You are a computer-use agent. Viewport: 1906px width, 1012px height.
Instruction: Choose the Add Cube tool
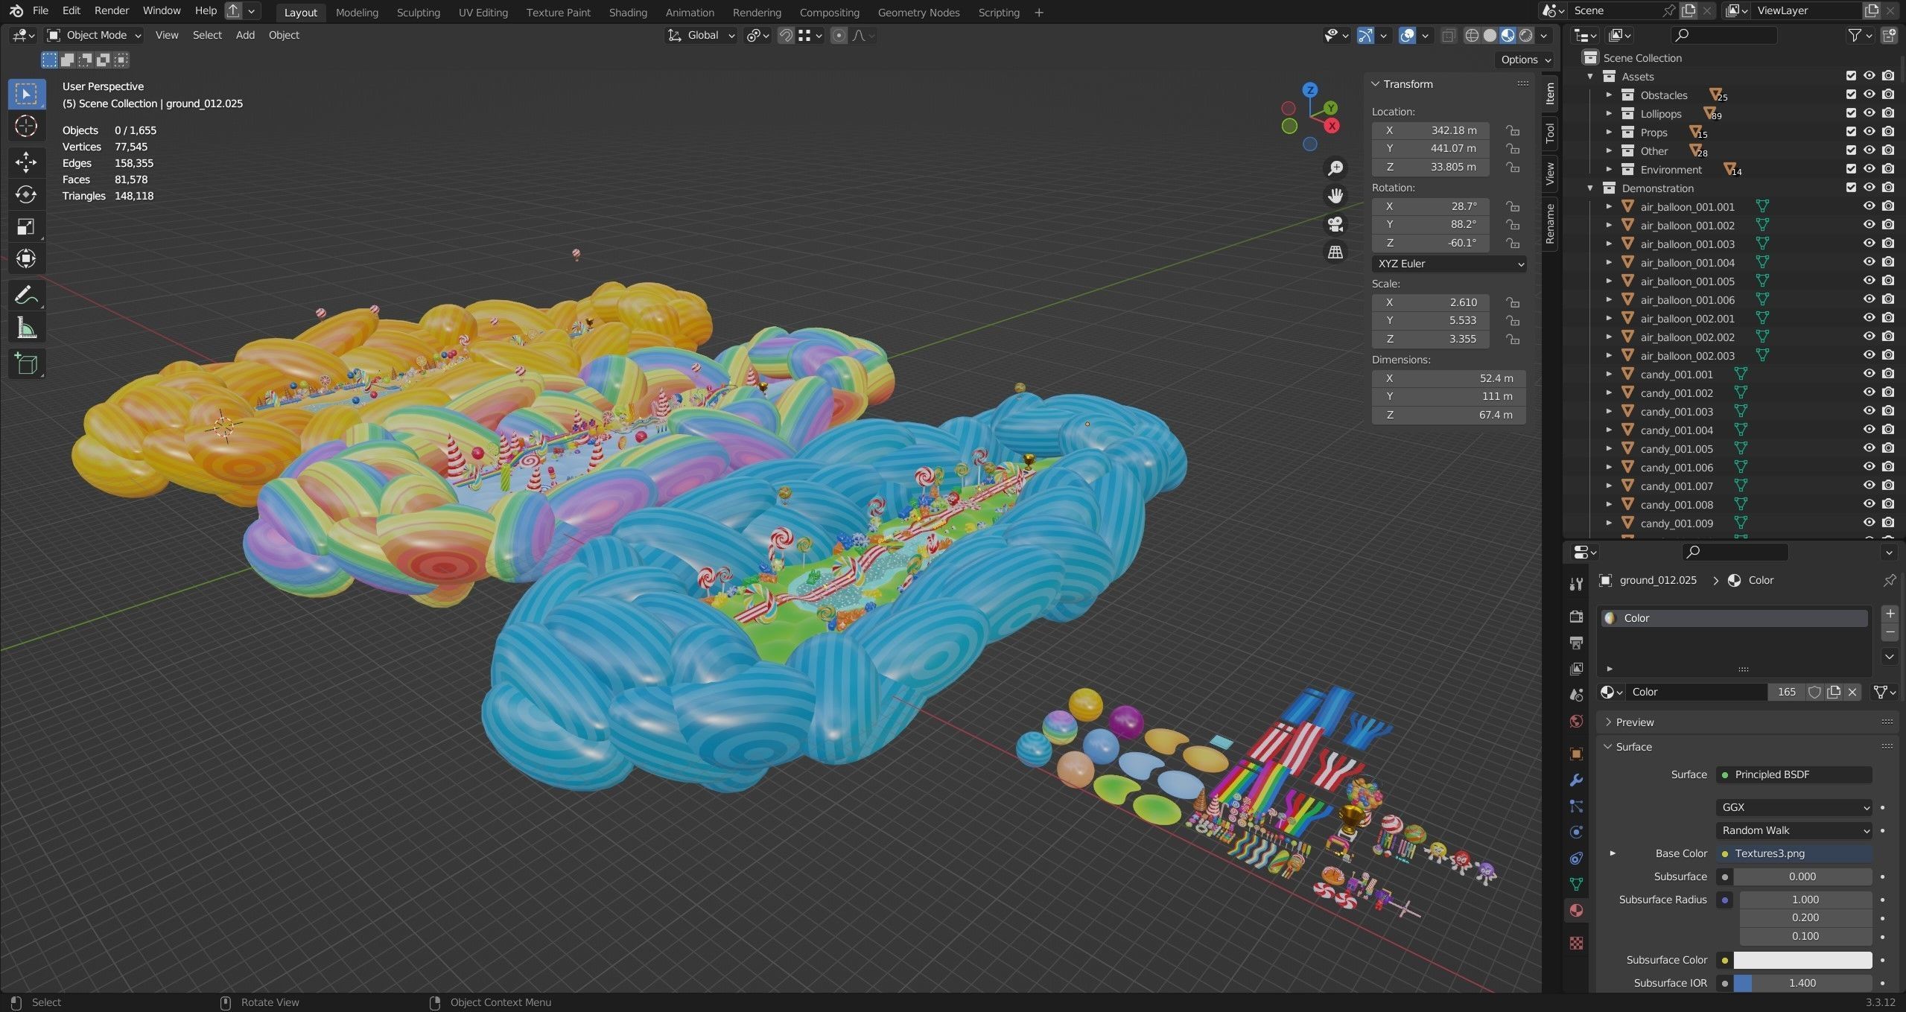click(26, 363)
